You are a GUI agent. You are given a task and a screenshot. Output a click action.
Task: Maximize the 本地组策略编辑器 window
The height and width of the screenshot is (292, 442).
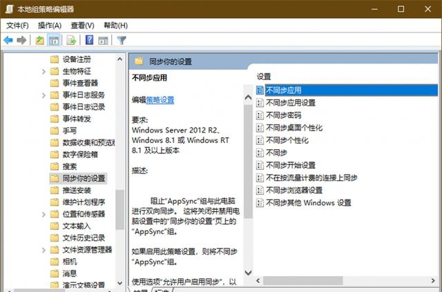point(401,9)
